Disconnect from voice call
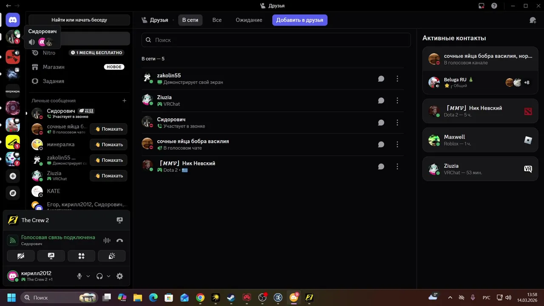Viewport: 544px width, 306px height. [120, 241]
